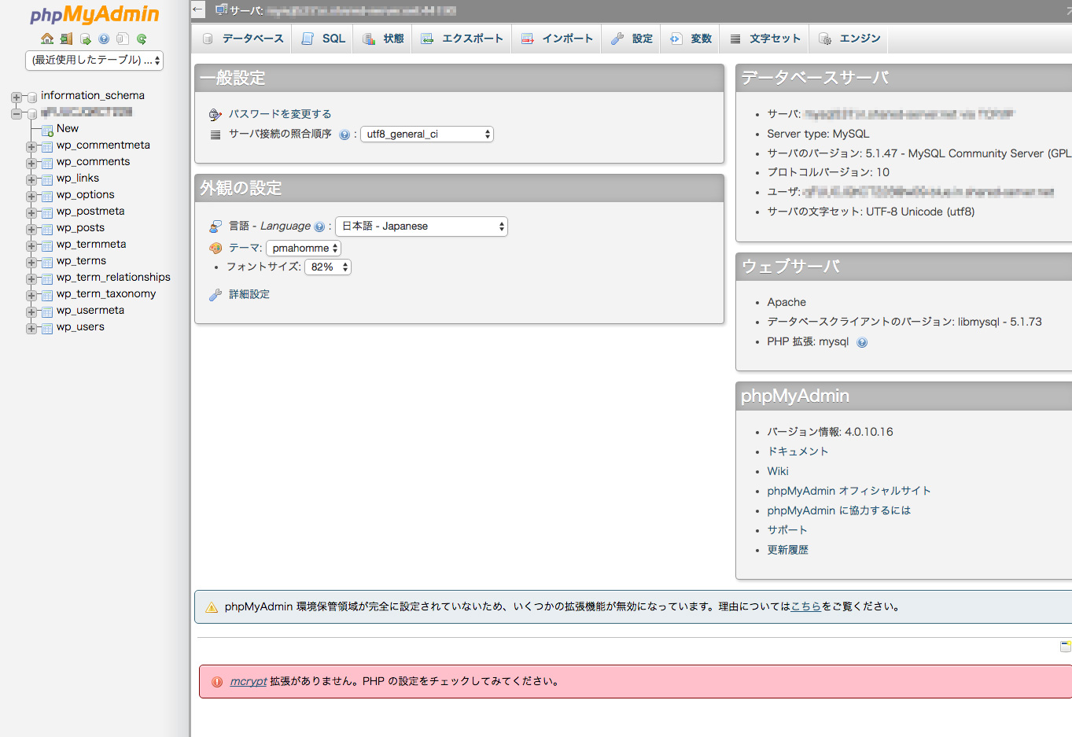Click help icon beside サーバ接続の照合順序

pos(344,135)
